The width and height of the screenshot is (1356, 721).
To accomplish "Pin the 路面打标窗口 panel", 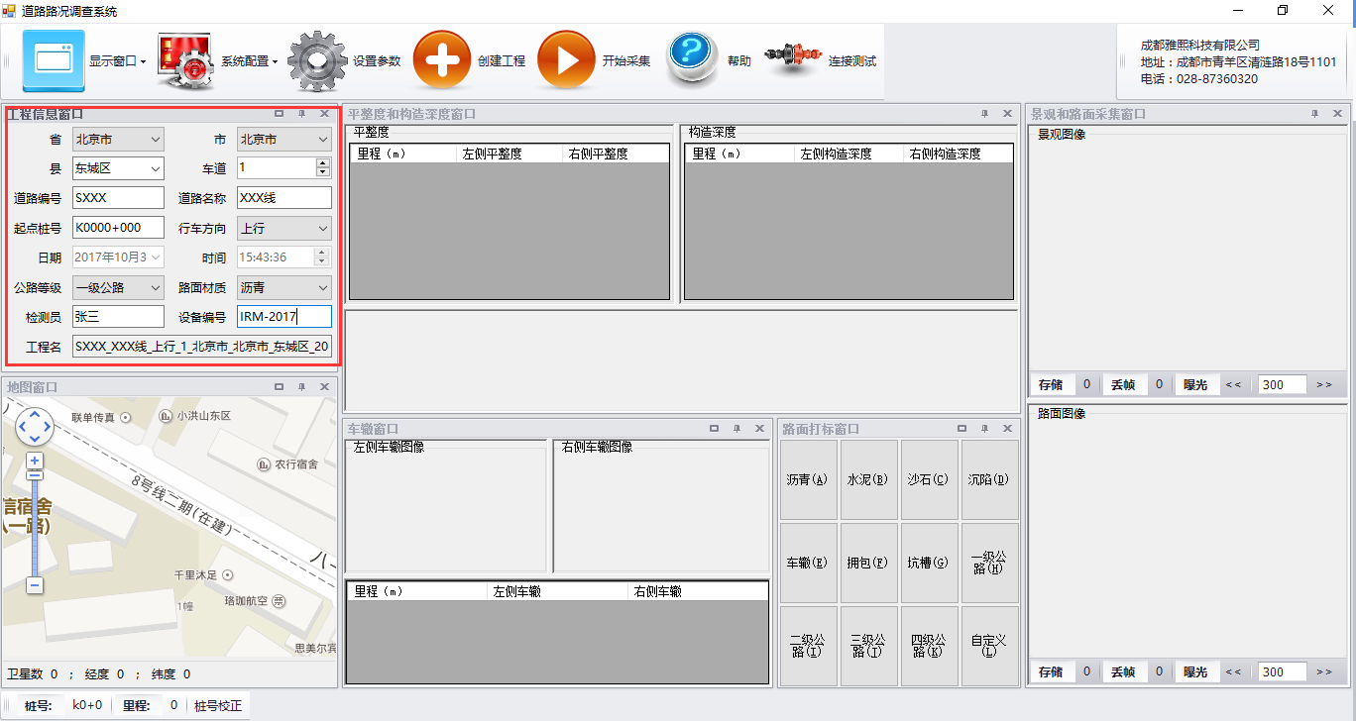I will pos(984,429).
